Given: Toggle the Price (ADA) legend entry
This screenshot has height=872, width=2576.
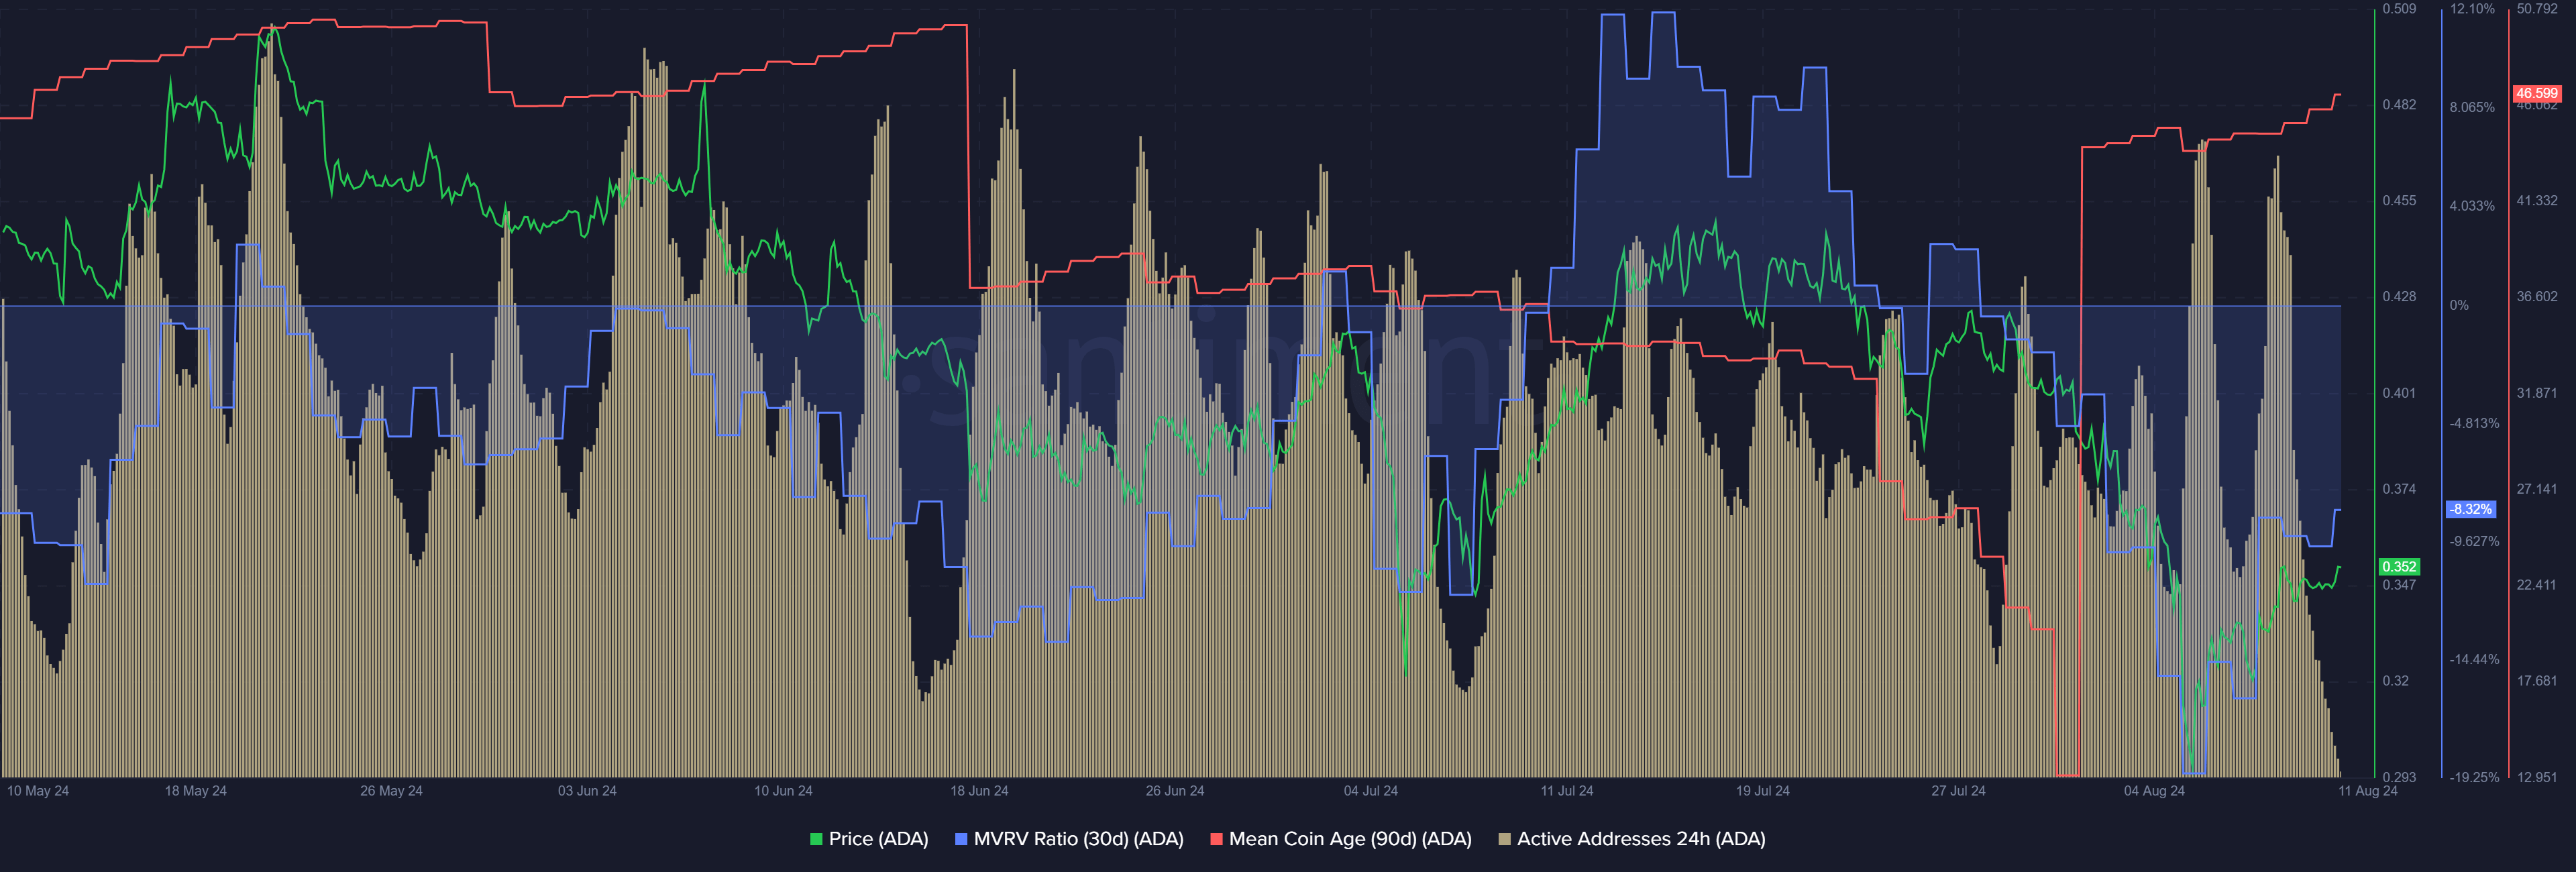Looking at the screenshot, I should (869, 839).
